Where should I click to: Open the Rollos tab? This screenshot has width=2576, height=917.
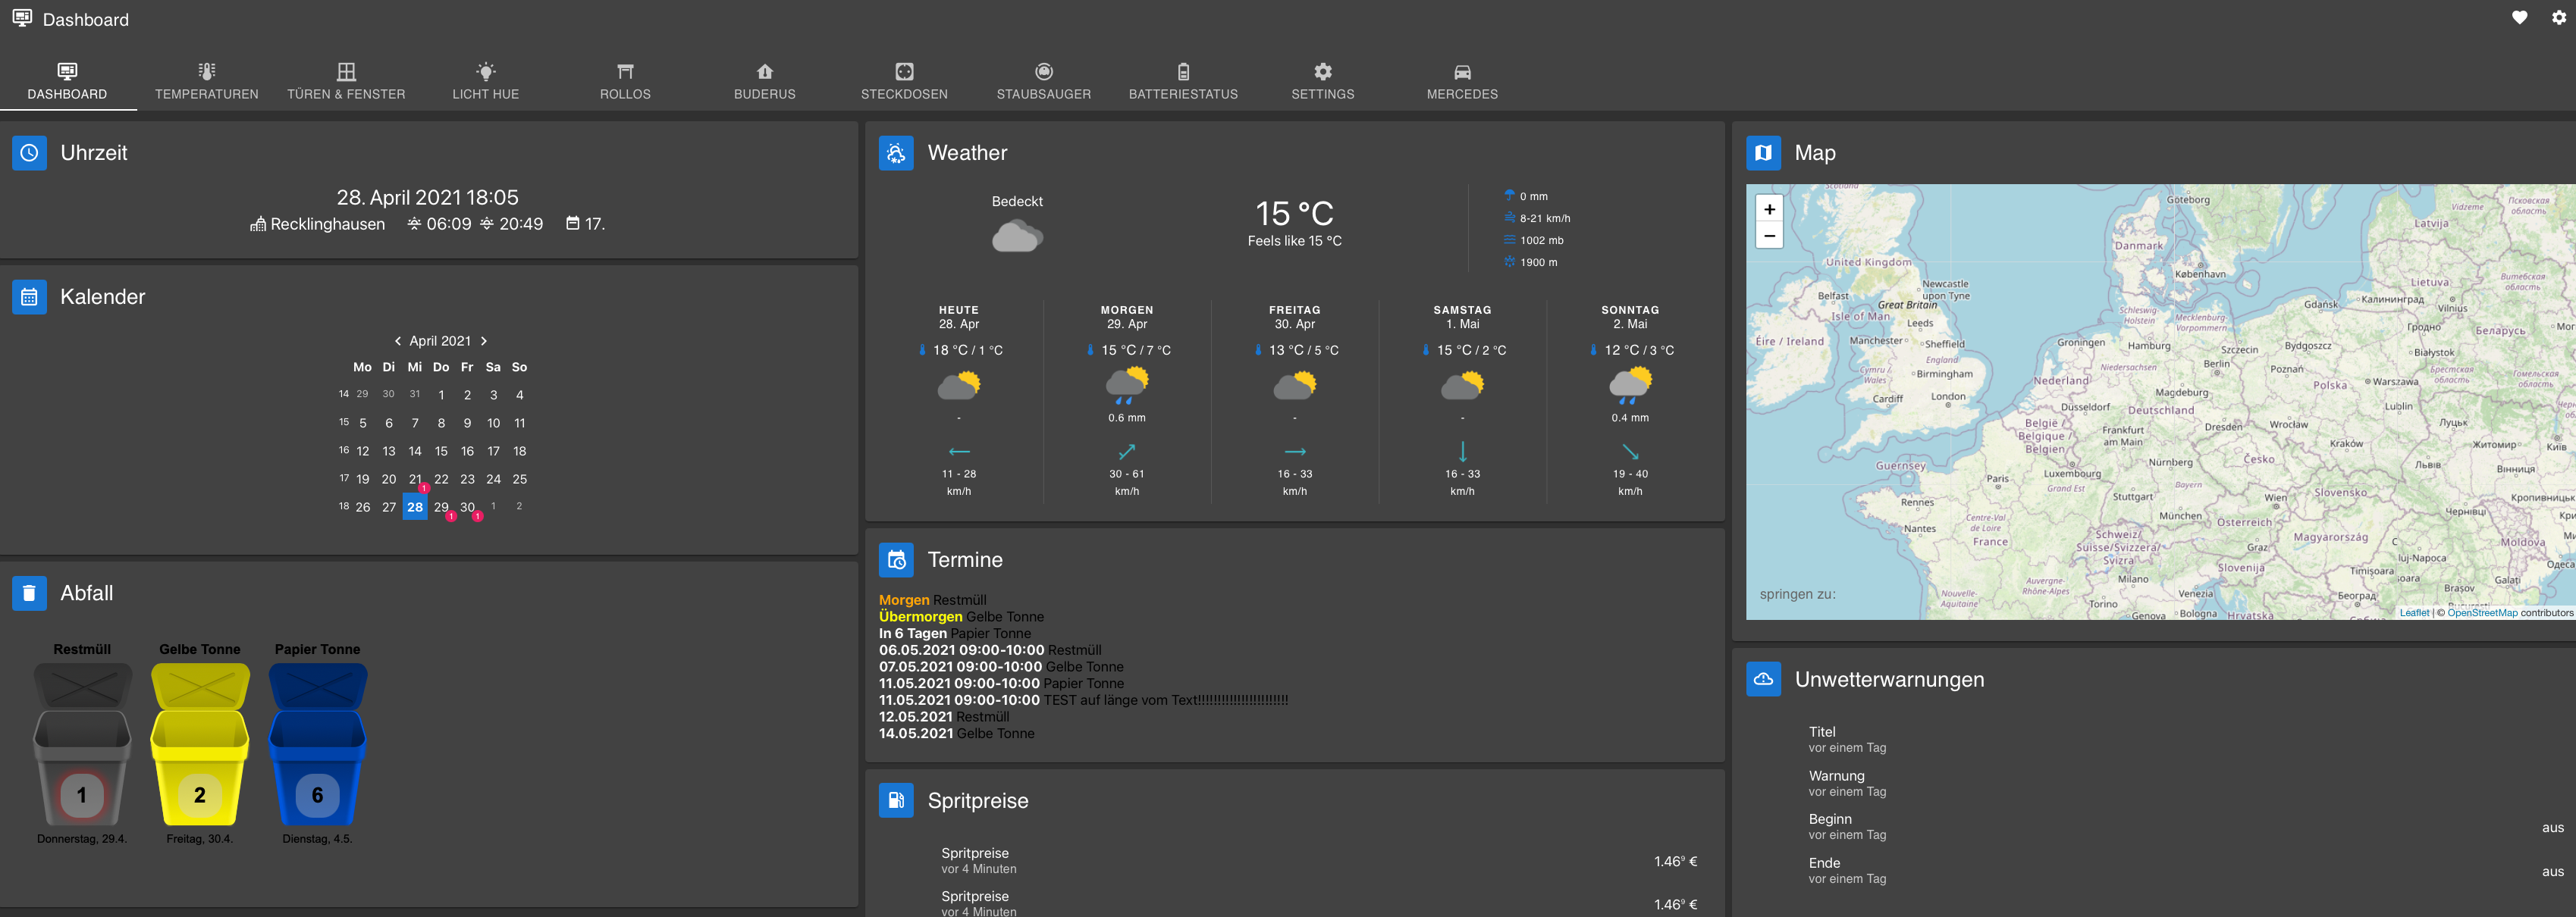point(625,81)
